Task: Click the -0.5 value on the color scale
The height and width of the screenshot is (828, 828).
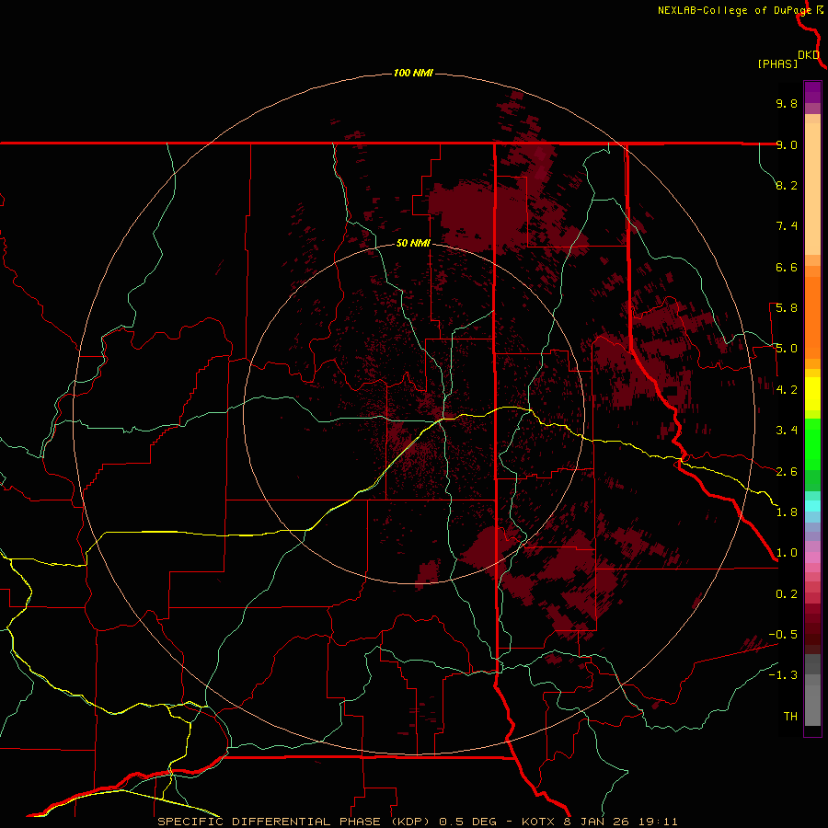Action: pyautogui.click(x=783, y=635)
